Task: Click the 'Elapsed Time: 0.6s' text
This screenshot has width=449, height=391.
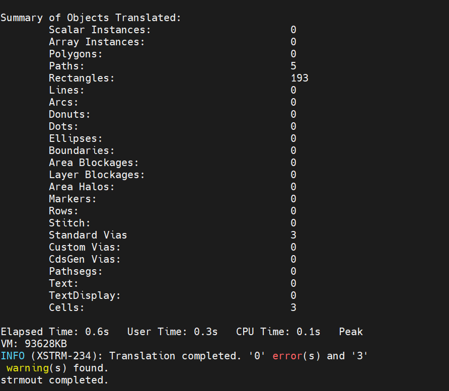Action: 54,332
